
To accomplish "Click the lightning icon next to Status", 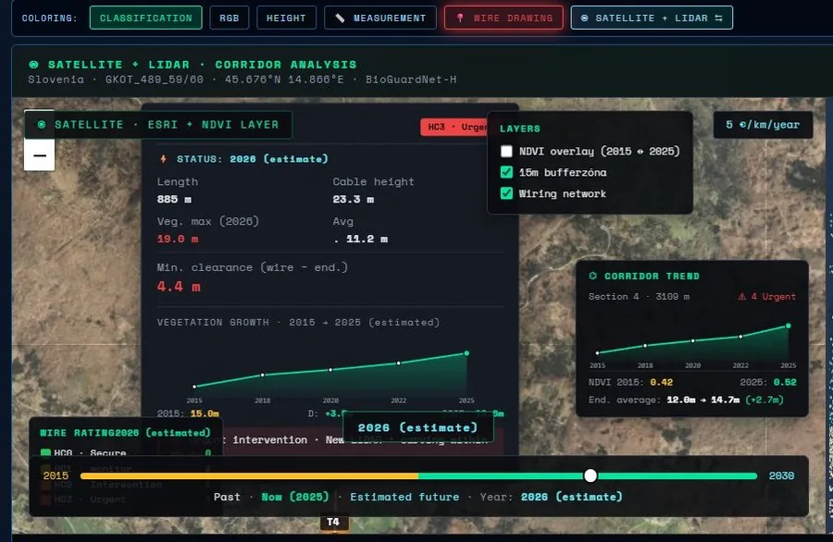I will click(x=164, y=159).
